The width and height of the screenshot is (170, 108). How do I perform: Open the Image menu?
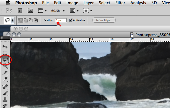pos(72,3)
